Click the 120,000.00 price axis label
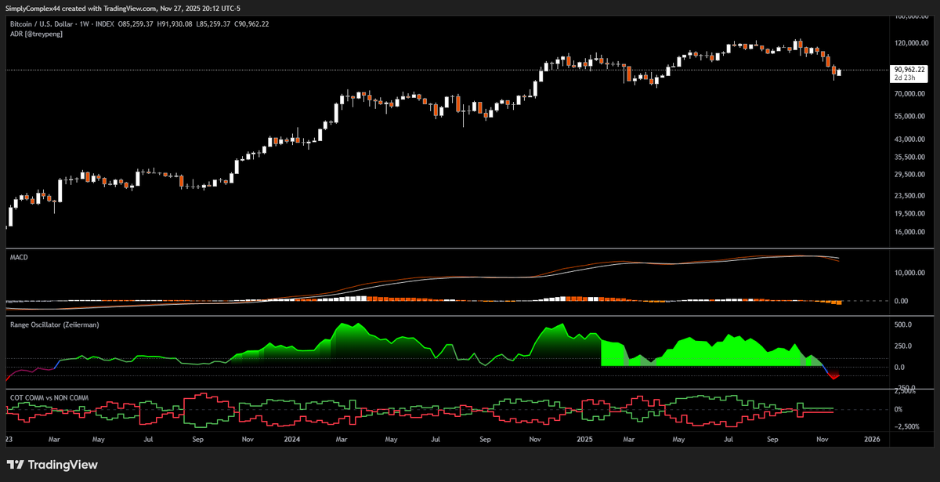This screenshot has width=940, height=482. point(911,43)
